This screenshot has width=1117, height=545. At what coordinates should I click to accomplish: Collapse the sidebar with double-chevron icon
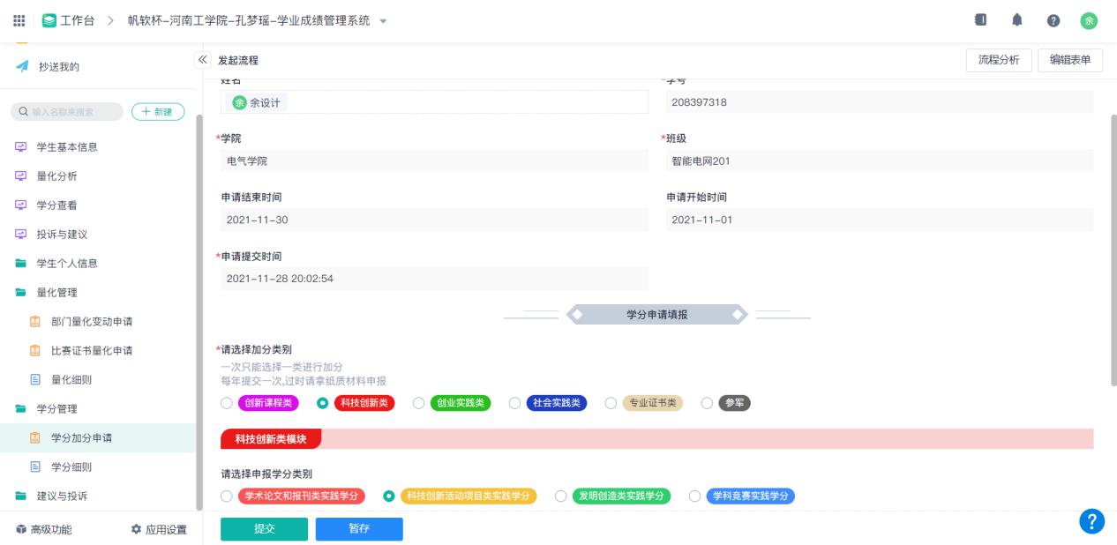(x=202, y=59)
